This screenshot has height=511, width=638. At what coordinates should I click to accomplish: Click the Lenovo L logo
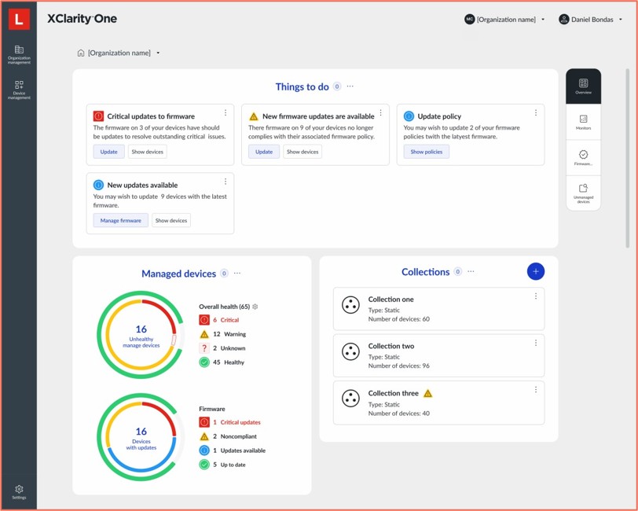(19, 19)
